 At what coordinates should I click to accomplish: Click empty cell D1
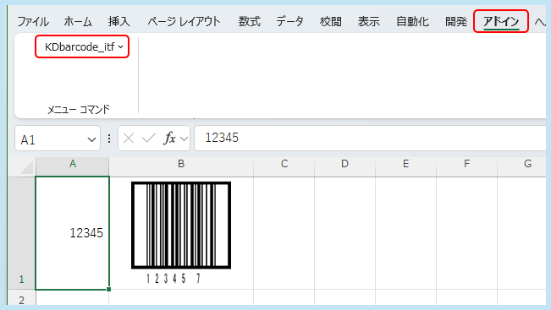(x=344, y=233)
